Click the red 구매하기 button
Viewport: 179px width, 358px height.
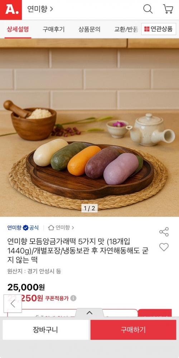tap(133, 330)
